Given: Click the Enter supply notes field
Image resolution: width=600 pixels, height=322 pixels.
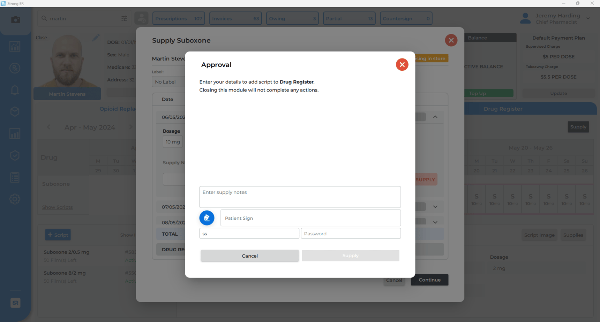Looking at the screenshot, I should (x=300, y=197).
